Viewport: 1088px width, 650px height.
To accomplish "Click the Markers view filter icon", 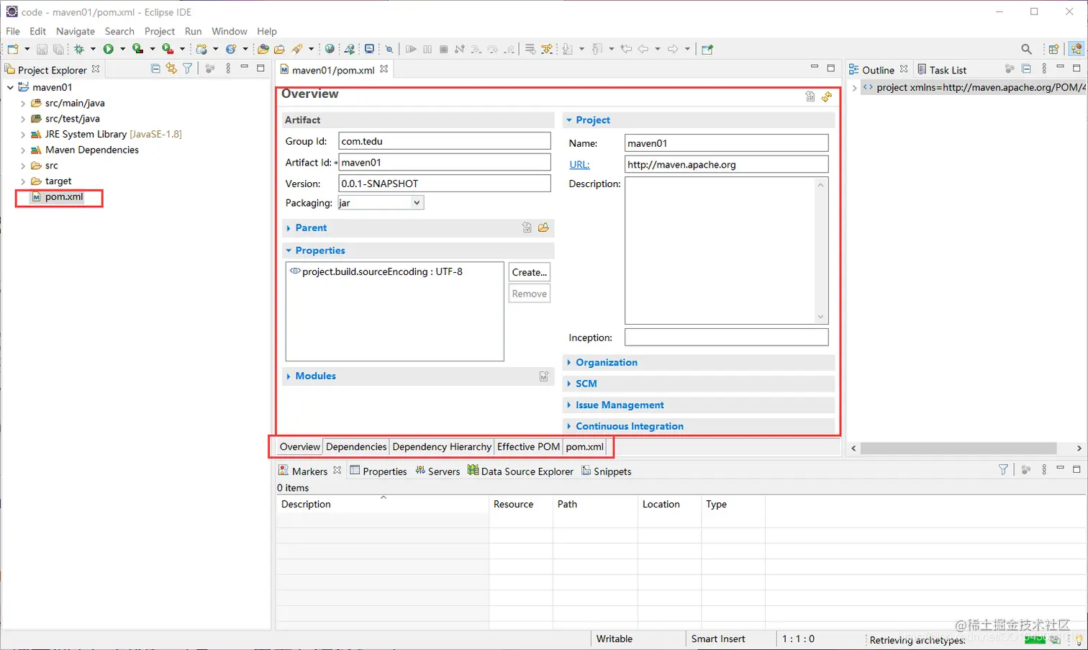I will [x=1003, y=469].
